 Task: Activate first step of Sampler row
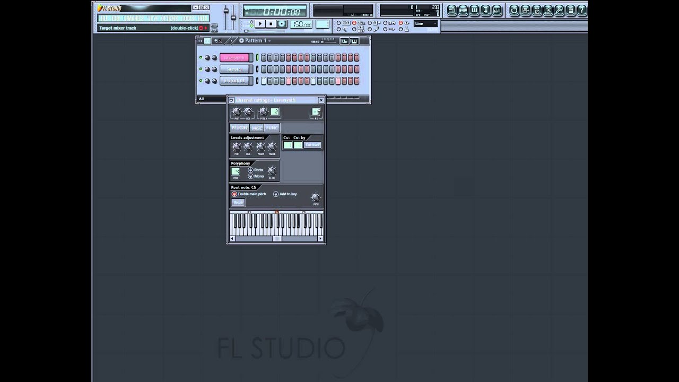click(264, 70)
